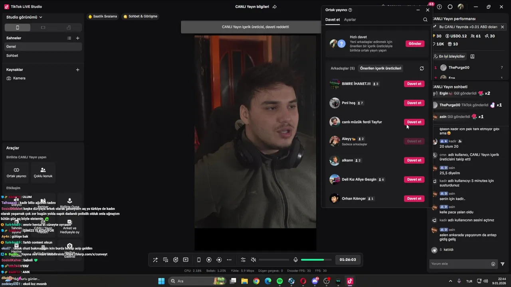Search co-hosts with magnifier icon
The height and width of the screenshot is (287, 511).
click(x=425, y=20)
